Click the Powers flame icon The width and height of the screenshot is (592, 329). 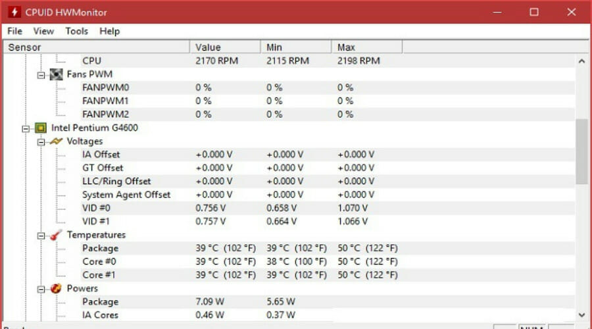tap(57, 289)
